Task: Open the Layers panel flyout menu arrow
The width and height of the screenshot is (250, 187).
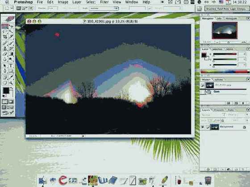Action: pyautogui.click(x=248, y=110)
